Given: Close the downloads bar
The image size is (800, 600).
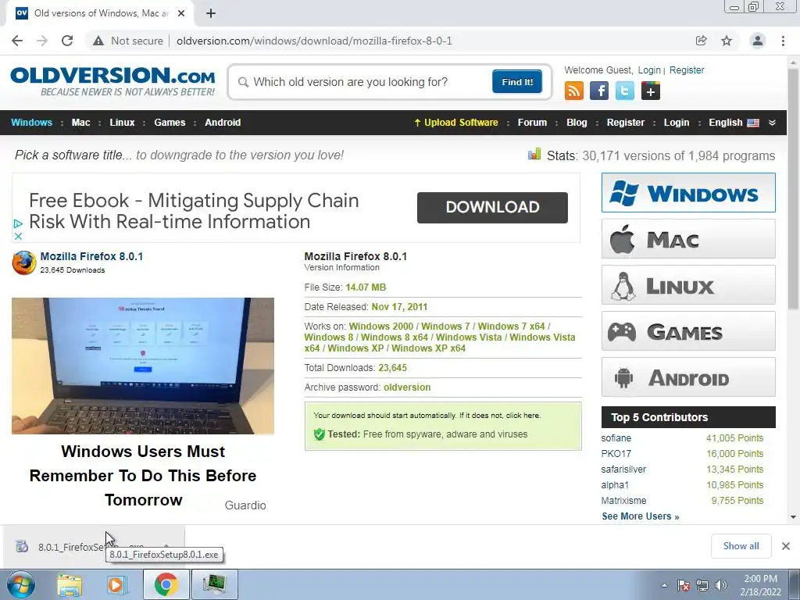Looking at the screenshot, I should (786, 546).
